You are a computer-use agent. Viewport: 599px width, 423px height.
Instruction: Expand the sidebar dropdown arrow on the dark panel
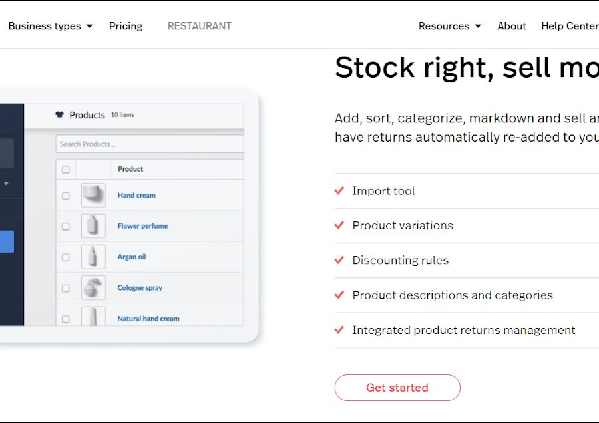6,184
